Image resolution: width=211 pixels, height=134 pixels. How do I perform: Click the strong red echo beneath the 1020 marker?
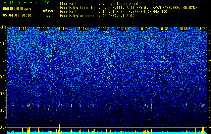tap(203, 106)
